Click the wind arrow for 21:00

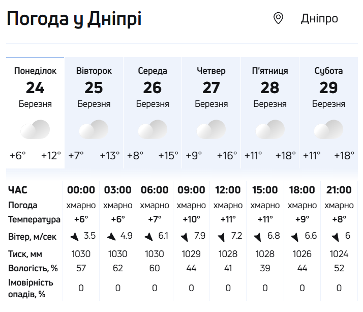click(335, 237)
